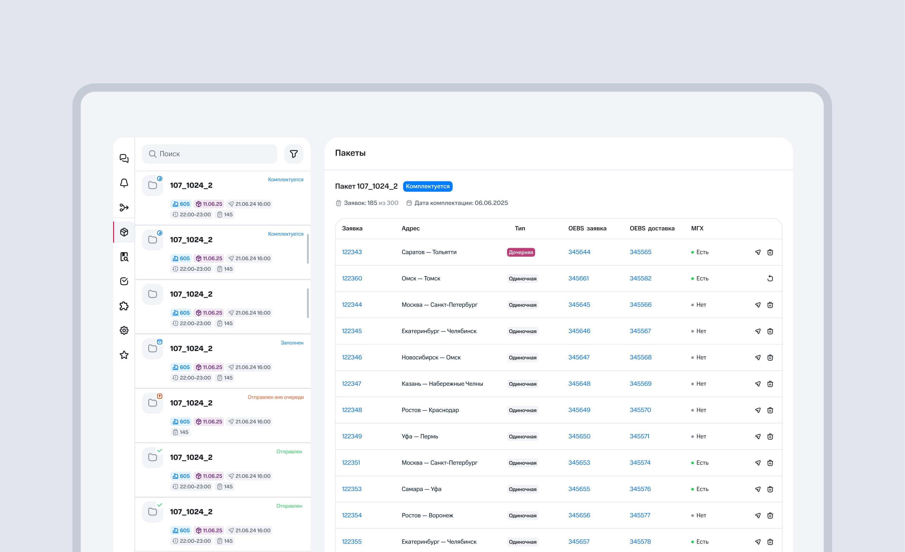This screenshot has height=552, width=905.
Task: Open the chat messages sidebar icon
Action: [124, 158]
